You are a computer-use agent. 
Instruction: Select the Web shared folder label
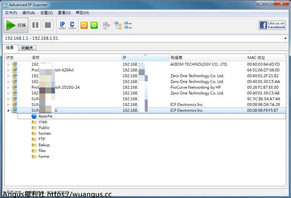(43, 122)
